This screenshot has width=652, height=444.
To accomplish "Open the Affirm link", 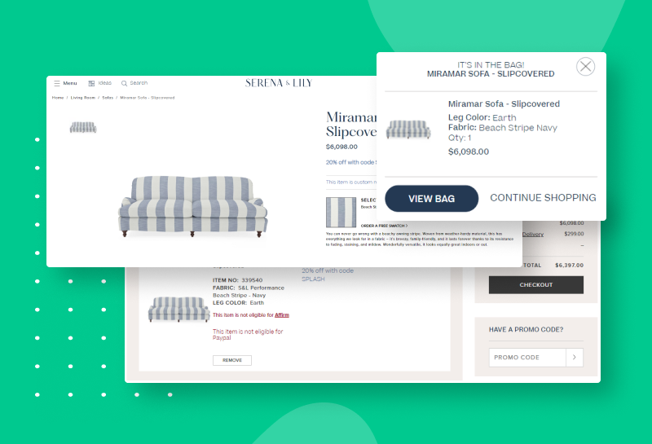I will (x=282, y=315).
